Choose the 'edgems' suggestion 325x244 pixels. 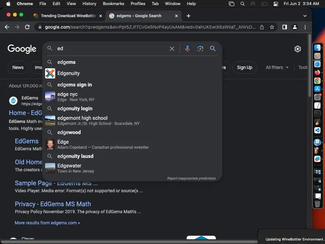[x=132, y=62]
